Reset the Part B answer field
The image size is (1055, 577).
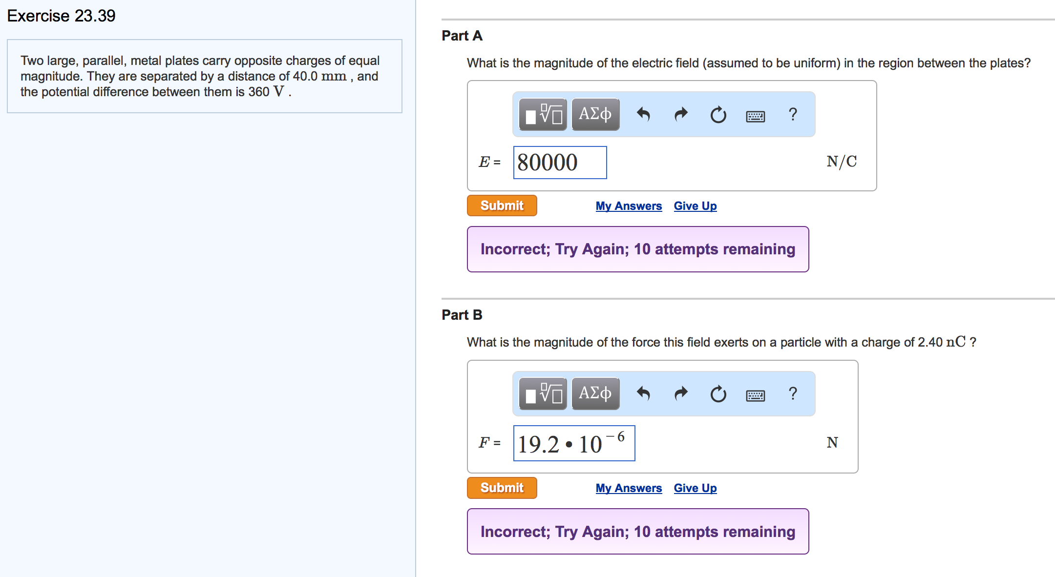pos(718,394)
